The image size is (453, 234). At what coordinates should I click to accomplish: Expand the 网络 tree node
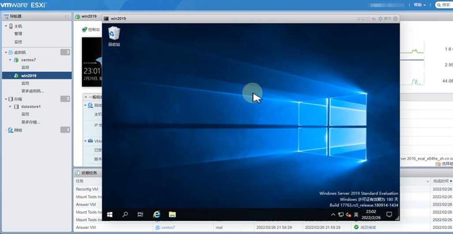pos(6,130)
